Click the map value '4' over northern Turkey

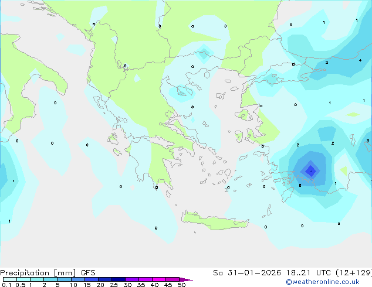(360, 60)
